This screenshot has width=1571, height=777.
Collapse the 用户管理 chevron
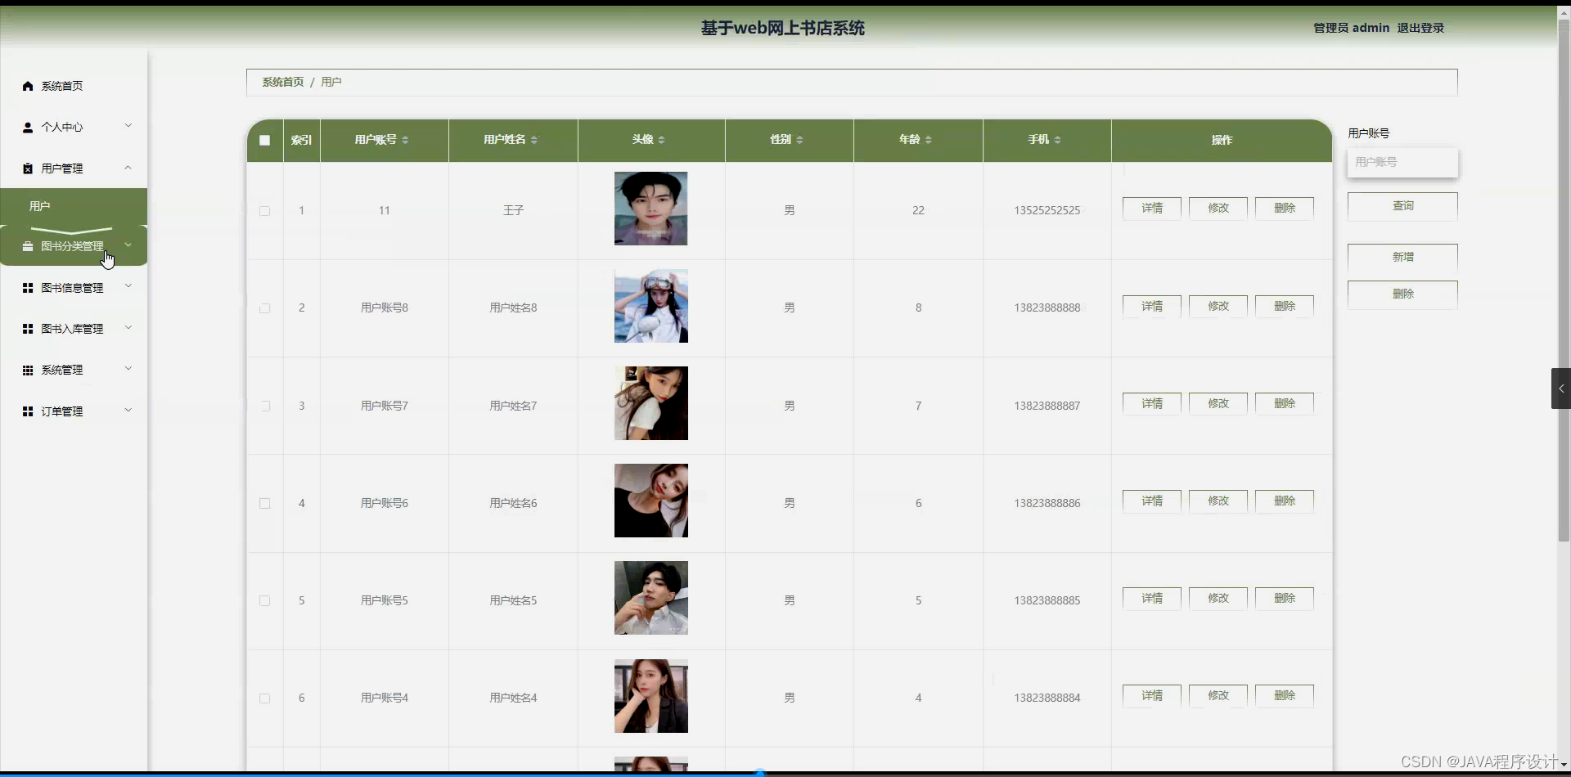point(128,168)
